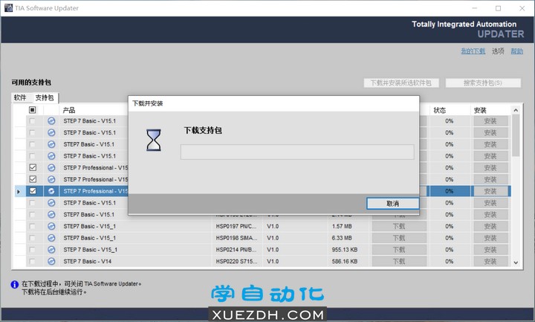Click the 可用的支持包 section heading
The image size is (535, 322).
pos(31,83)
